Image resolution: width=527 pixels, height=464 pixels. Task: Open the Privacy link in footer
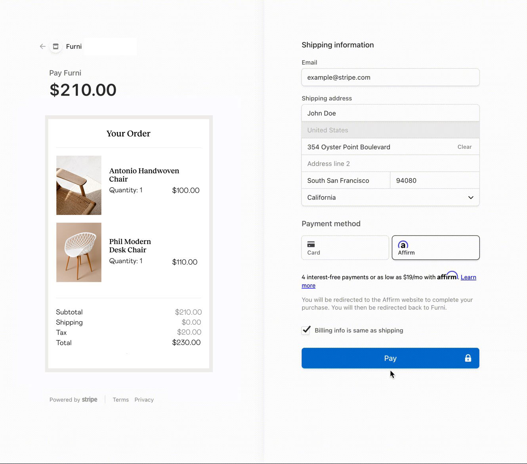pyautogui.click(x=144, y=400)
